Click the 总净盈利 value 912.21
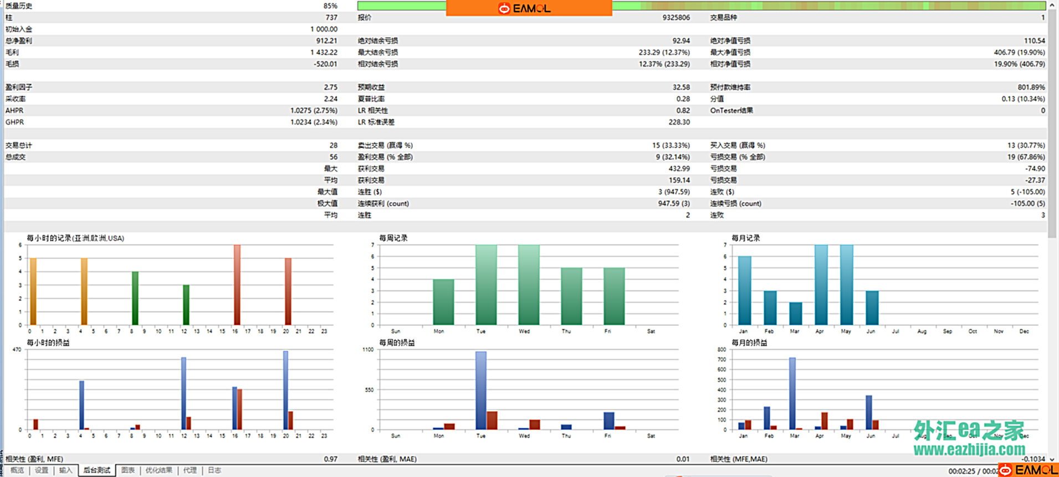The height and width of the screenshot is (477, 1059). [326, 41]
